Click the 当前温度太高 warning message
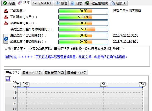 (64, 49)
